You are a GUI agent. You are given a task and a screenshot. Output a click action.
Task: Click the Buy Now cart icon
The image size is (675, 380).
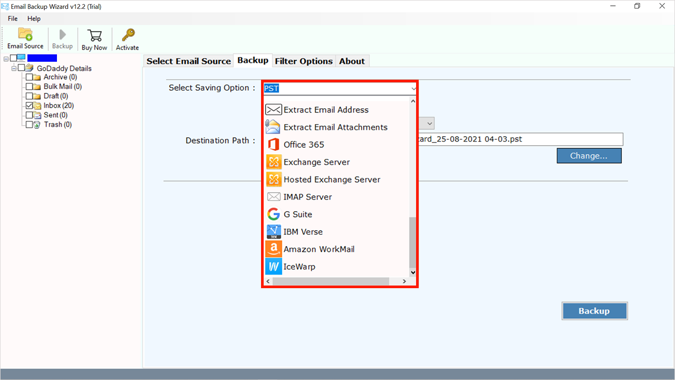tap(94, 35)
